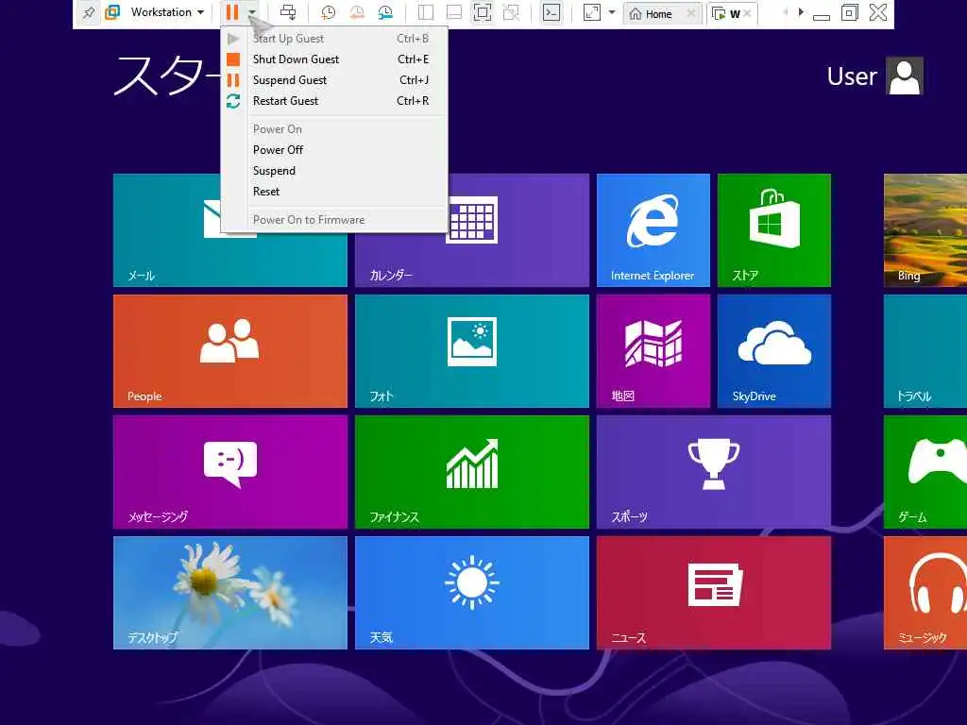Open the Bing tile
The image size is (967, 725).
tap(925, 230)
